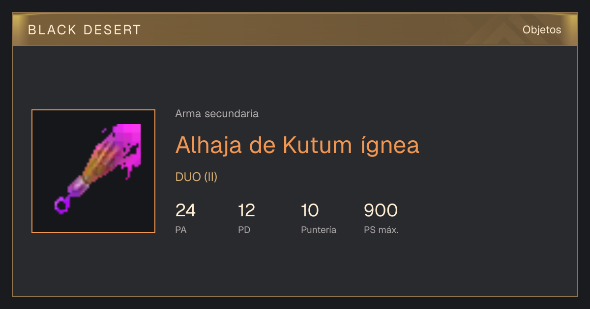The width and height of the screenshot is (590, 309).
Task: Open the Objetos section link
Action: coord(542,29)
